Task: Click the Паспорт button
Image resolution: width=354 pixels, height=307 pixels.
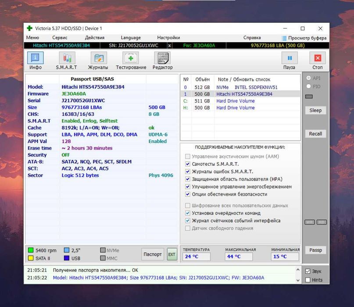Action: [x=153, y=254]
